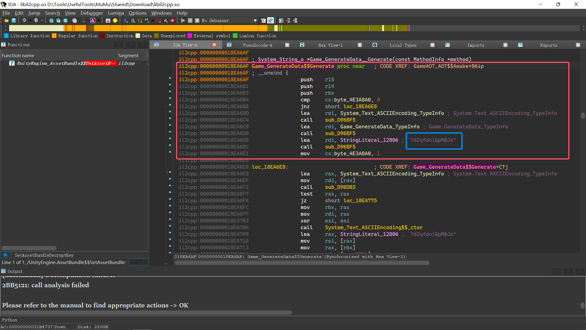
Task: Close the Hex View-1 tab
Action: (360, 45)
